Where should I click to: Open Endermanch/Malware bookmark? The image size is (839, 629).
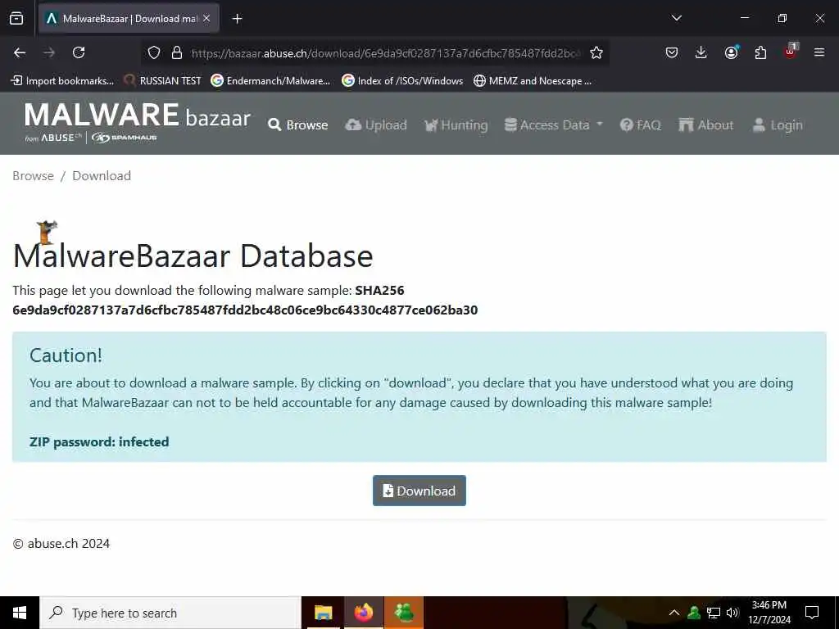tap(270, 81)
